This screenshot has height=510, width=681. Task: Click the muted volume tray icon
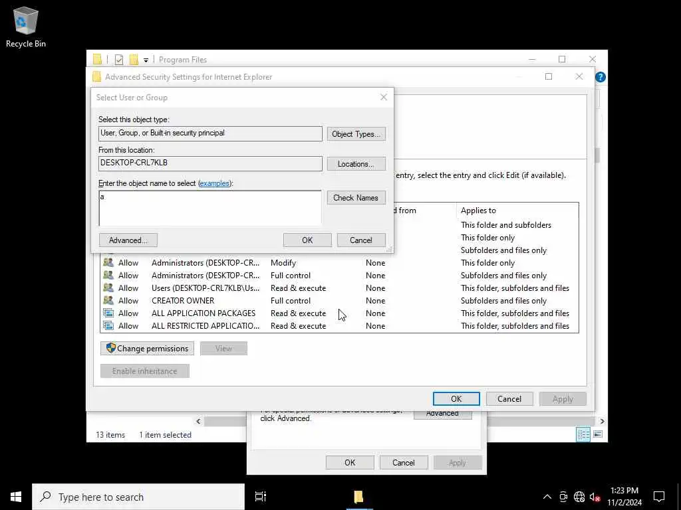[595, 497]
